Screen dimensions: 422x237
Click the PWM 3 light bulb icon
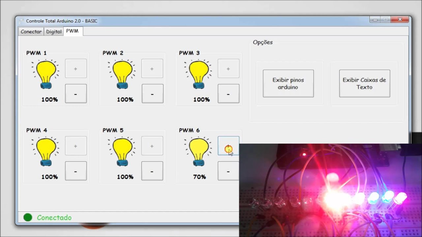point(198,74)
